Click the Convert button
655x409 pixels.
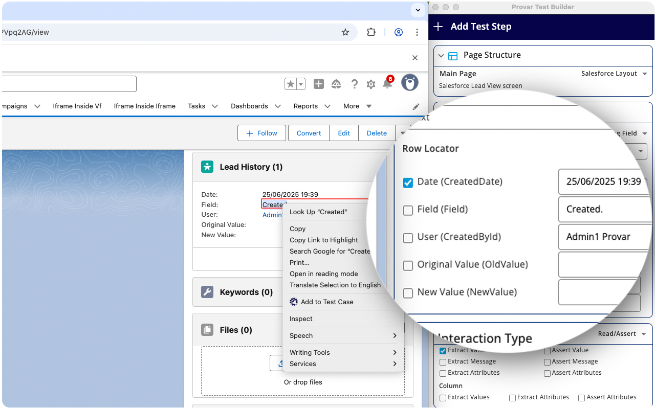point(309,133)
